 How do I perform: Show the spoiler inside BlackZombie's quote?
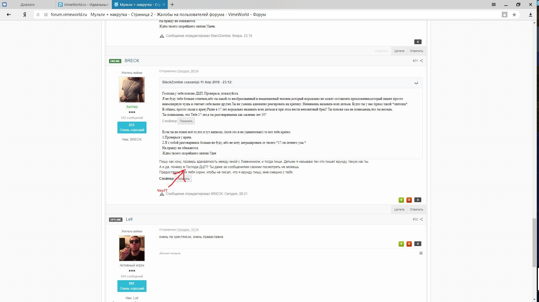point(186,121)
